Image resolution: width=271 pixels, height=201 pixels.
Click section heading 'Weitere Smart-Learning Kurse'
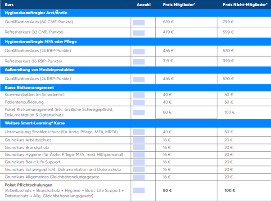tap(35, 123)
